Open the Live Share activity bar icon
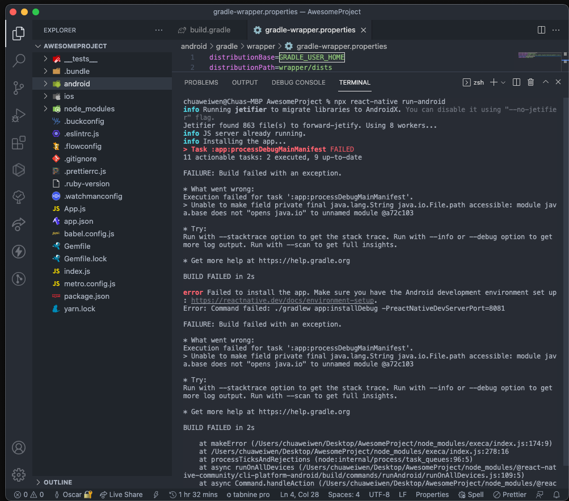Viewport: 569px width, 501px height. coord(19,224)
